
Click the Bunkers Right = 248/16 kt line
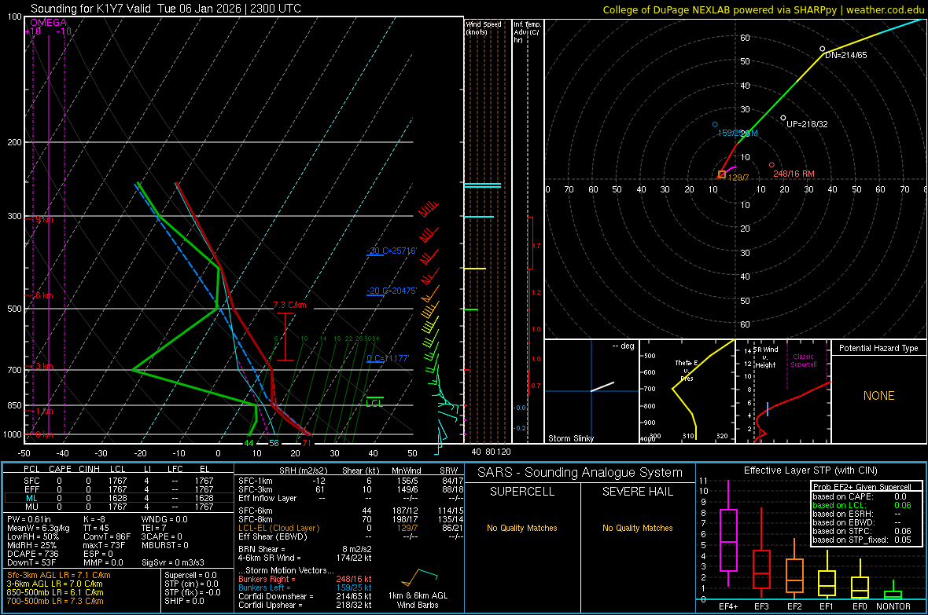coord(305,579)
